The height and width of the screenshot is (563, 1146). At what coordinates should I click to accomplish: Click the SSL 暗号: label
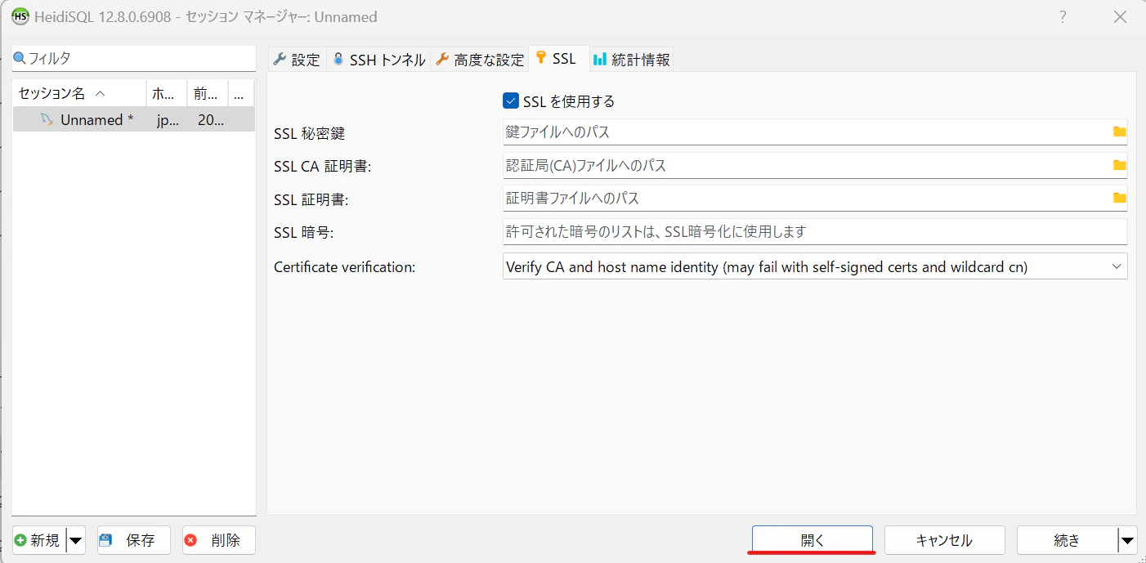pos(304,233)
